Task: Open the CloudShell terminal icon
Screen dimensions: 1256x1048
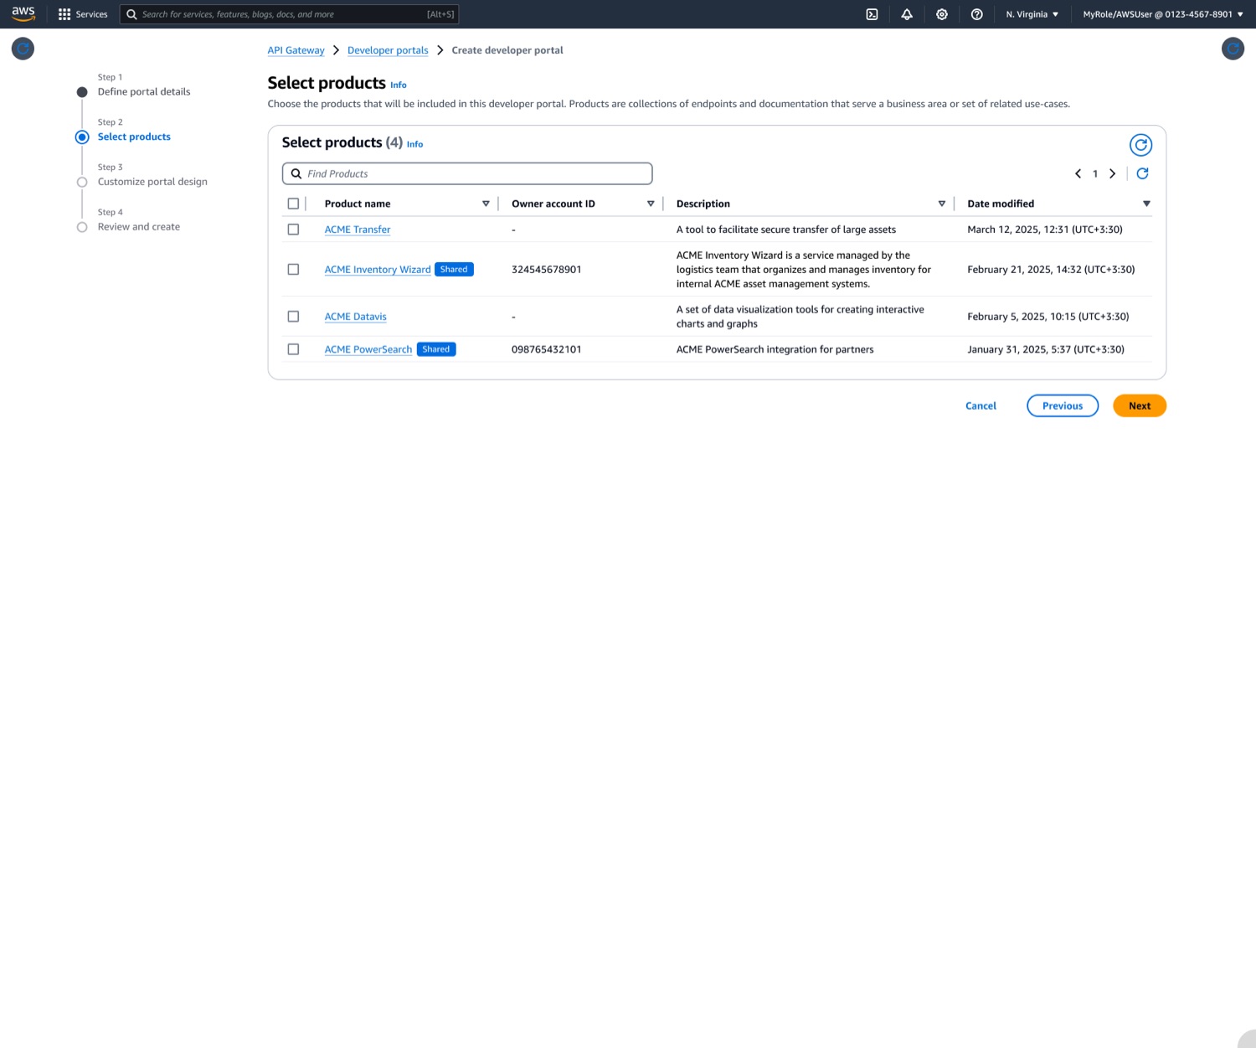Action: [x=872, y=14]
